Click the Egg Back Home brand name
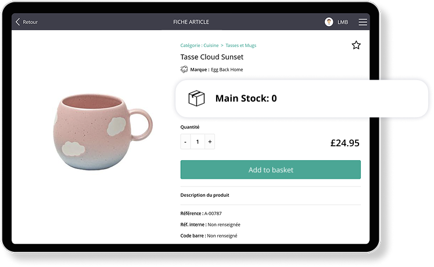 (x=227, y=70)
